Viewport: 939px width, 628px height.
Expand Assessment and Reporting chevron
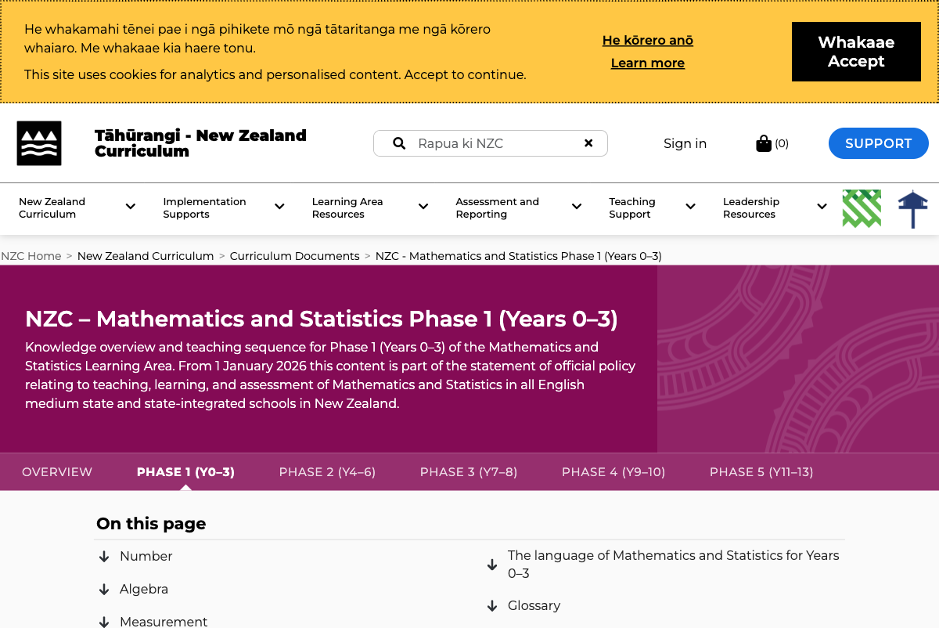[577, 207]
